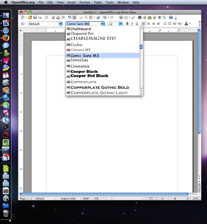Click the Comic Sans MS font name field

pos(83,24)
